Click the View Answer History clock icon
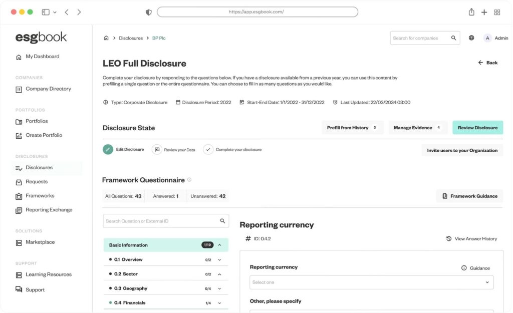Image resolution: width=513 pixels, height=313 pixels. tap(449, 239)
